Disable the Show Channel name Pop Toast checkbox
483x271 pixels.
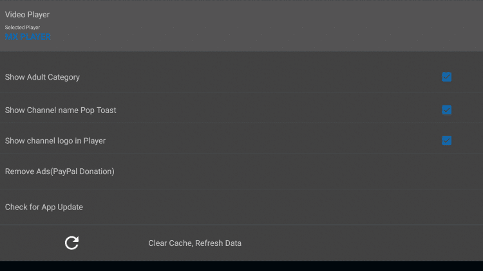tap(447, 110)
